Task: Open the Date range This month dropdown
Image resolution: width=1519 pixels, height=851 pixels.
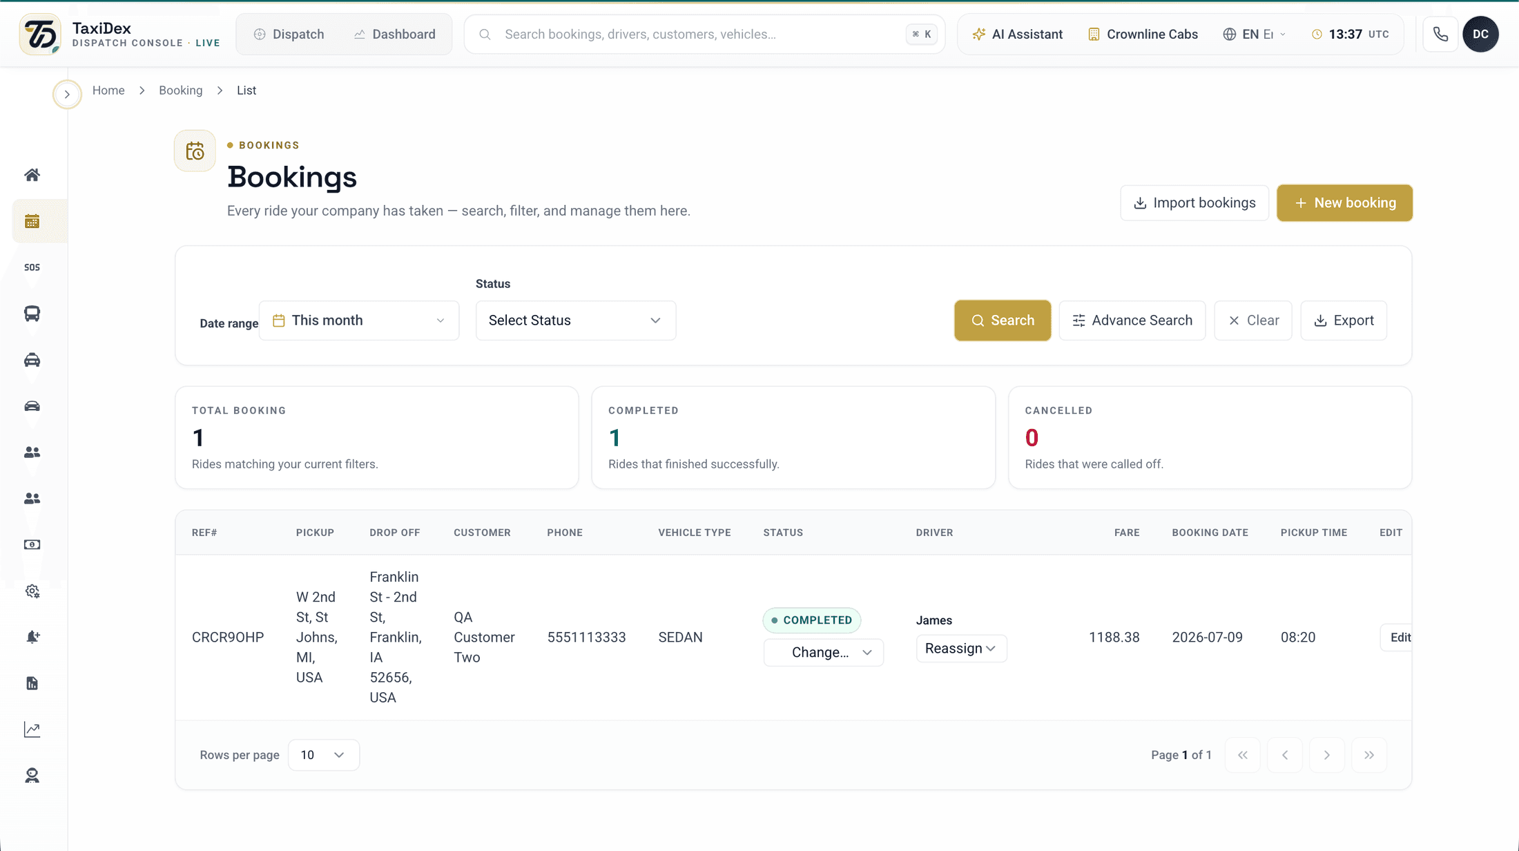Action: coord(359,321)
